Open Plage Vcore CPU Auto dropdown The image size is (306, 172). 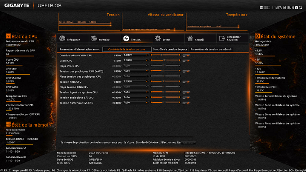coord(136,66)
